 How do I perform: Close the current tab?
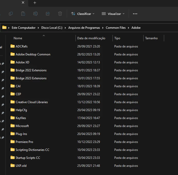(x=23, y=3)
